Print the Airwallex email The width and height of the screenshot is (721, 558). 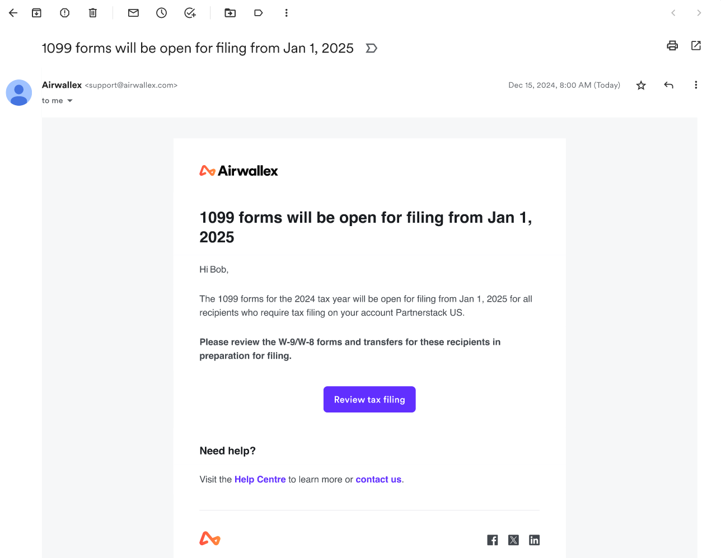pos(672,46)
